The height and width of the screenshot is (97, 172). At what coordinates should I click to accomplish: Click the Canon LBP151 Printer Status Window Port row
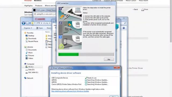coord(80,84)
